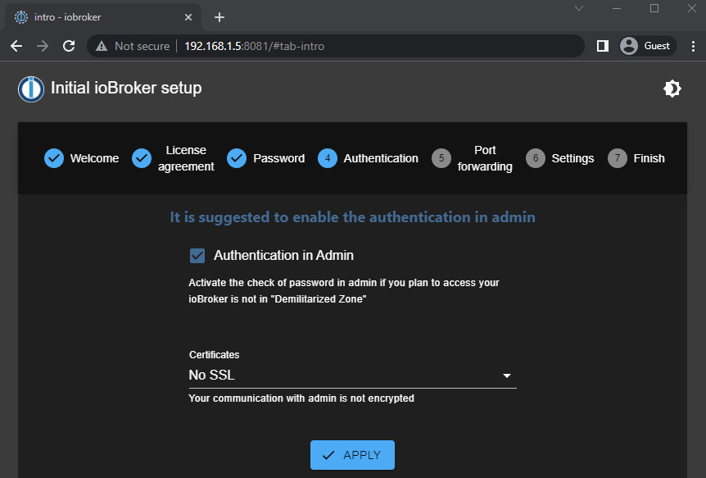Open the Certificates No SSL dropdown
Screen dimensions: 706x478
(352, 376)
